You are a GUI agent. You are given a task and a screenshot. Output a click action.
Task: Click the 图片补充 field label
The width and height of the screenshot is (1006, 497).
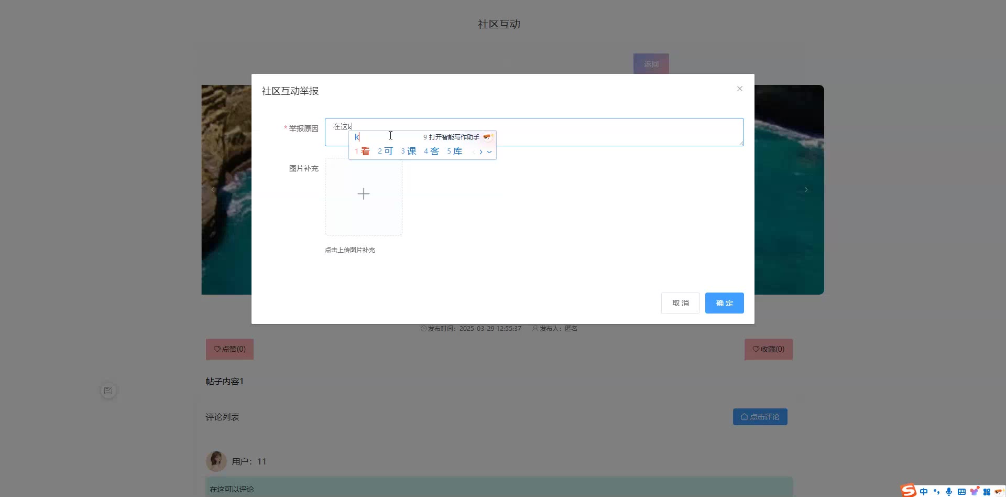[304, 168]
